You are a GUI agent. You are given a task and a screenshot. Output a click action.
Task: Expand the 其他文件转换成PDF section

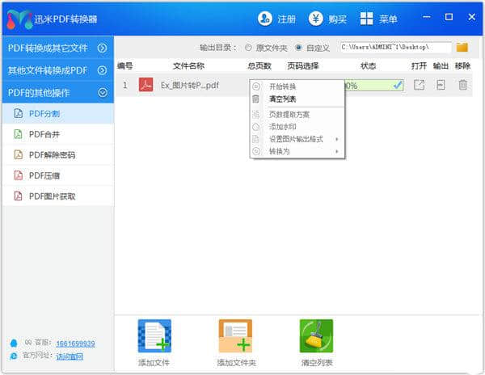point(57,70)
